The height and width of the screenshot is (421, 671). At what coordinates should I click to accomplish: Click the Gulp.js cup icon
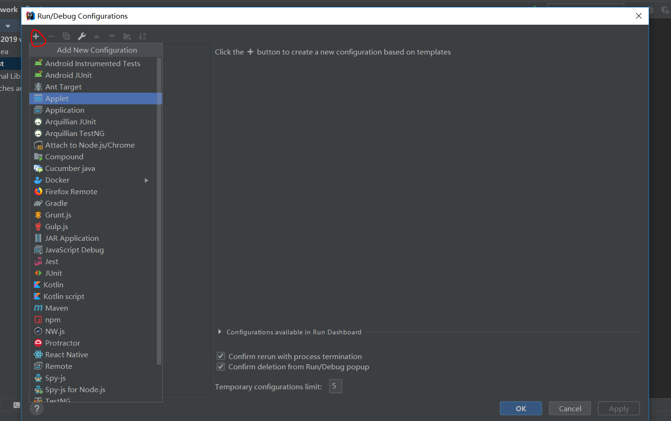coord(38,226)
